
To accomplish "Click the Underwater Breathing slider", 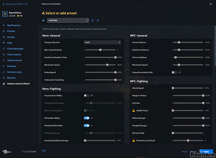I will (100, 80).
